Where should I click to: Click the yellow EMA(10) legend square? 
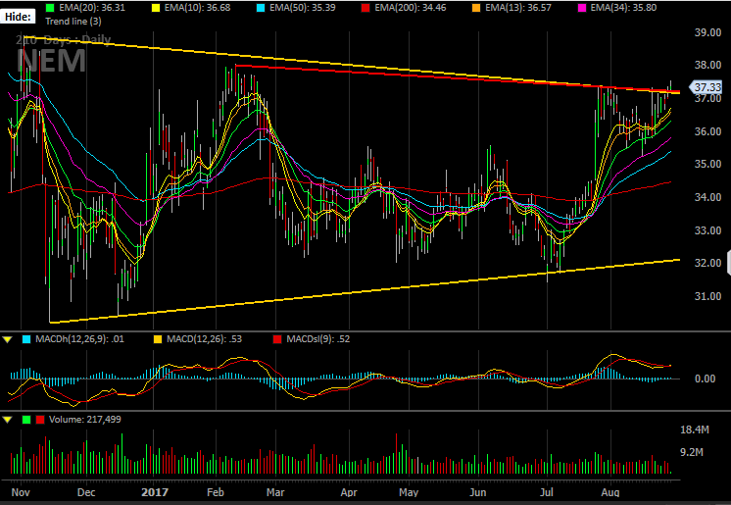coord(156,8)
